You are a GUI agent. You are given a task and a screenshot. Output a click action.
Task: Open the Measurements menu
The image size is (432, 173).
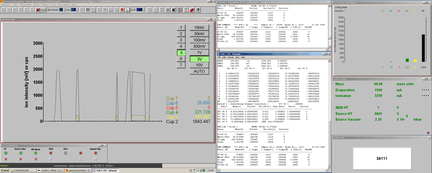[25, 5]
